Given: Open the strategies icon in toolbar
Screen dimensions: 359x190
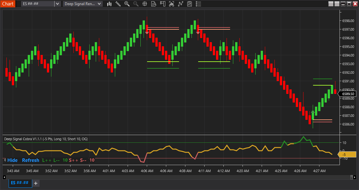Looking at the screenshot, I should coord(181,4).
